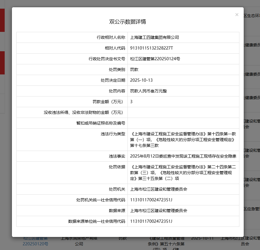Image resolution: width=260 pixels, height=250 pixels.
Task: Click the 双公示数据详情 dialog title
Action: (x=128, y=22)
